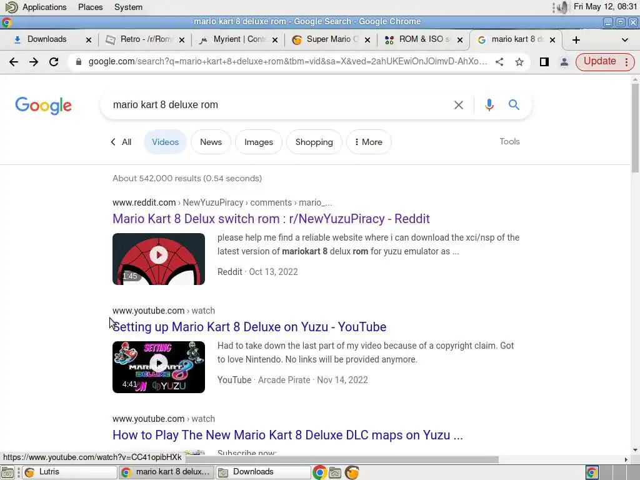Open the Chrome profile avatar
The width and height of the screenshot is (640, 480).
(x=564, y=62)
